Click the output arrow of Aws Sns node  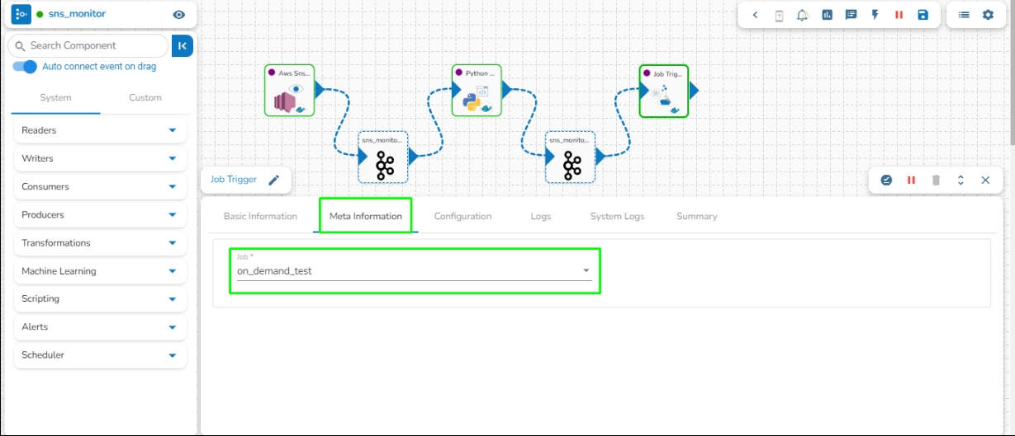[x=320, y=90]
